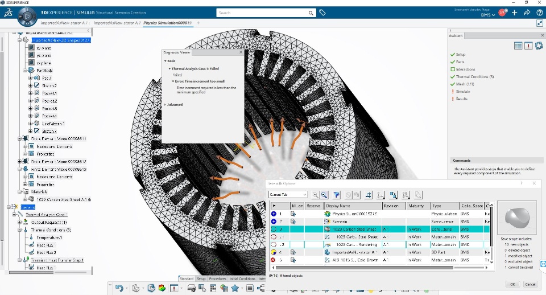Toggle the Interactions checkbox in the Assistant

453,69
